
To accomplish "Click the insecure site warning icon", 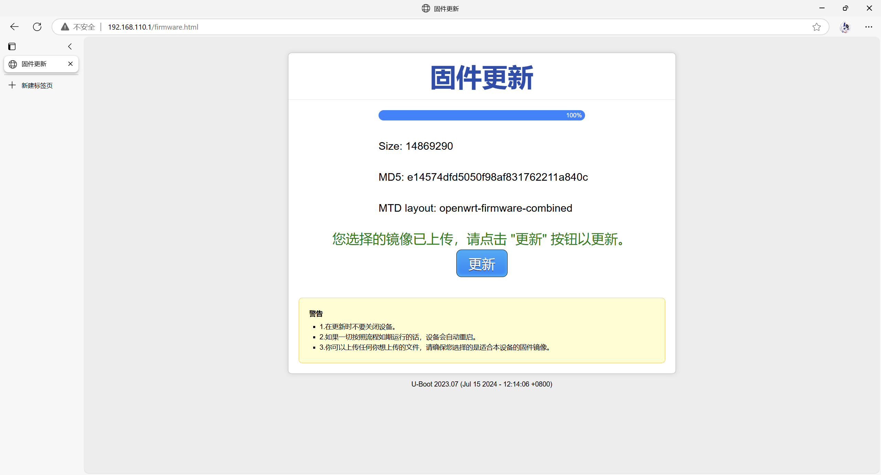I will [x=65, y=27].
